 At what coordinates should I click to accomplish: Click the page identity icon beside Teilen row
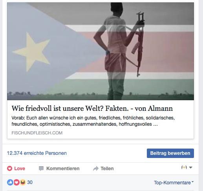tap(184, 167)
